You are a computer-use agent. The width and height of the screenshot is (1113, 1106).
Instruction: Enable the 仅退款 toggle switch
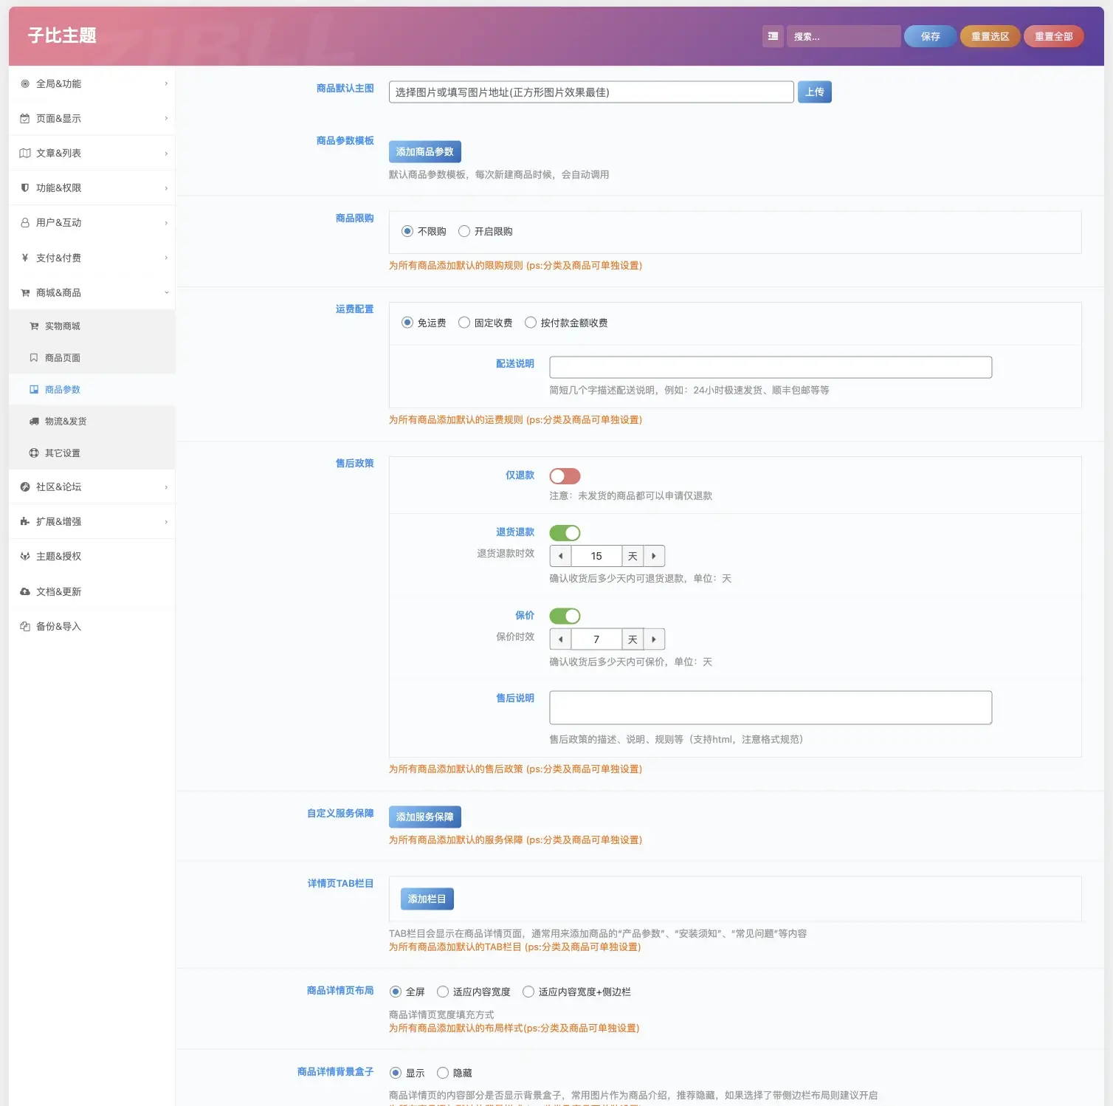coord(565,476)
